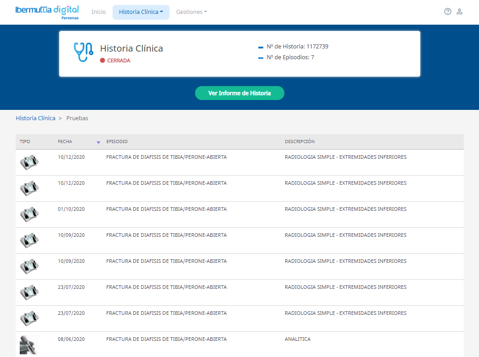
Task: Click the Ver Informe de Historia button
Action: 239,93
